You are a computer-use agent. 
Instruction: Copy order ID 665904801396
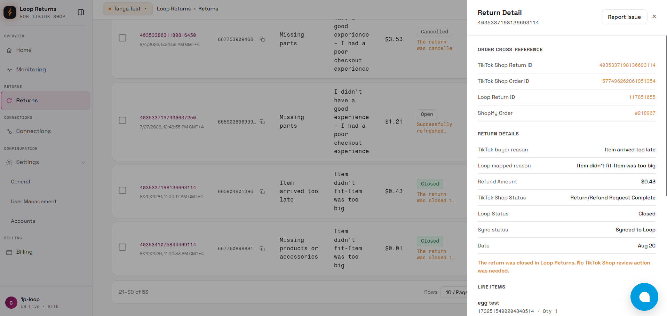pyautogui.click(x=262, y=191)
